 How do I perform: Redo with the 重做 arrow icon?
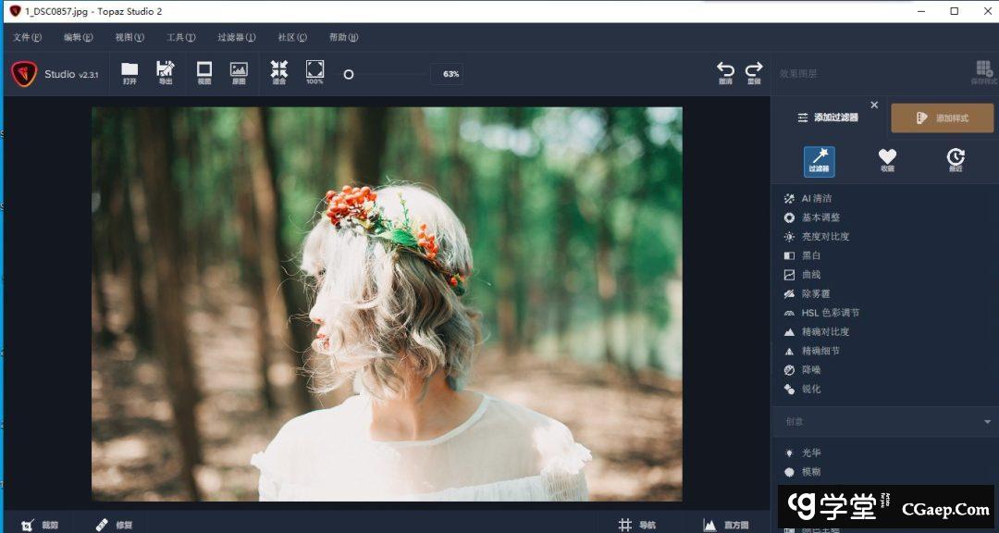coord(754,71)
